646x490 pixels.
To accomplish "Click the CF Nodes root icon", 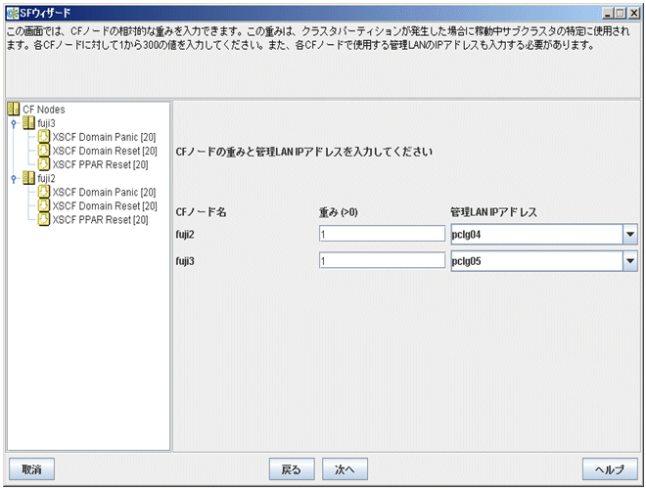I will (x=14, y=110).
